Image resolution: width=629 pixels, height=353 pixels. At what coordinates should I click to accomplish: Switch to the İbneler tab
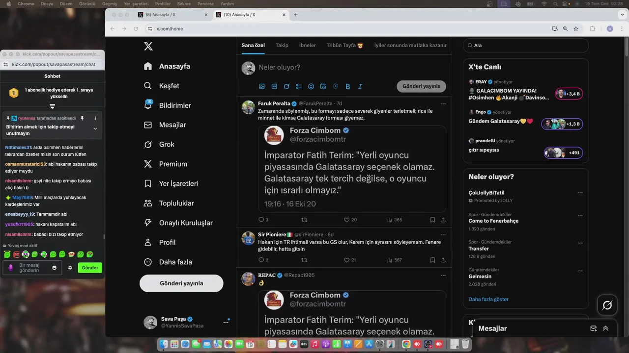pyautogui.click(x=308, y=45)
